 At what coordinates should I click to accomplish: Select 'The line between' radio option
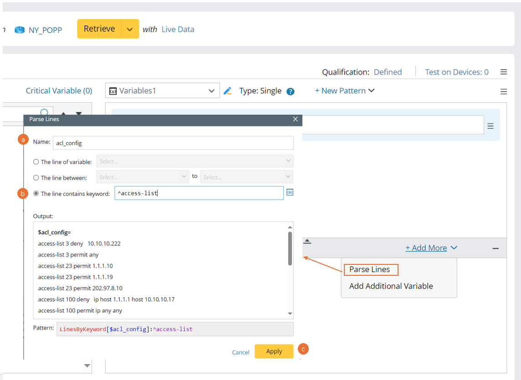coord(36,177)
